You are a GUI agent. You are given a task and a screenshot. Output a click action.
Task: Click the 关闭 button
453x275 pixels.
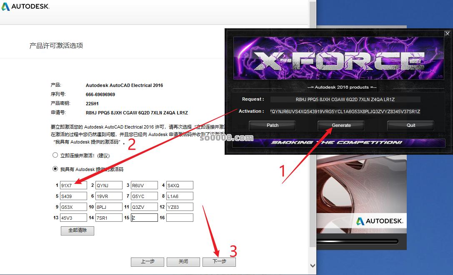click(183, 262)
